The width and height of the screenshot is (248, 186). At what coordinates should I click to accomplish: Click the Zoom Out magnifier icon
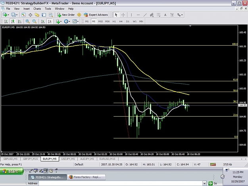tap(34, 21)
